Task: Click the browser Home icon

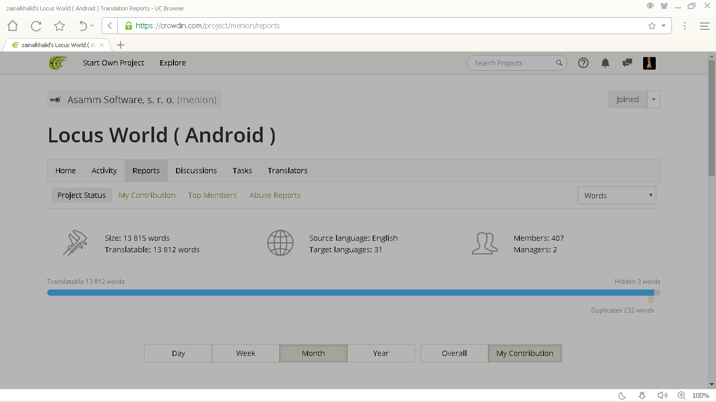Action: click(13, 26)
